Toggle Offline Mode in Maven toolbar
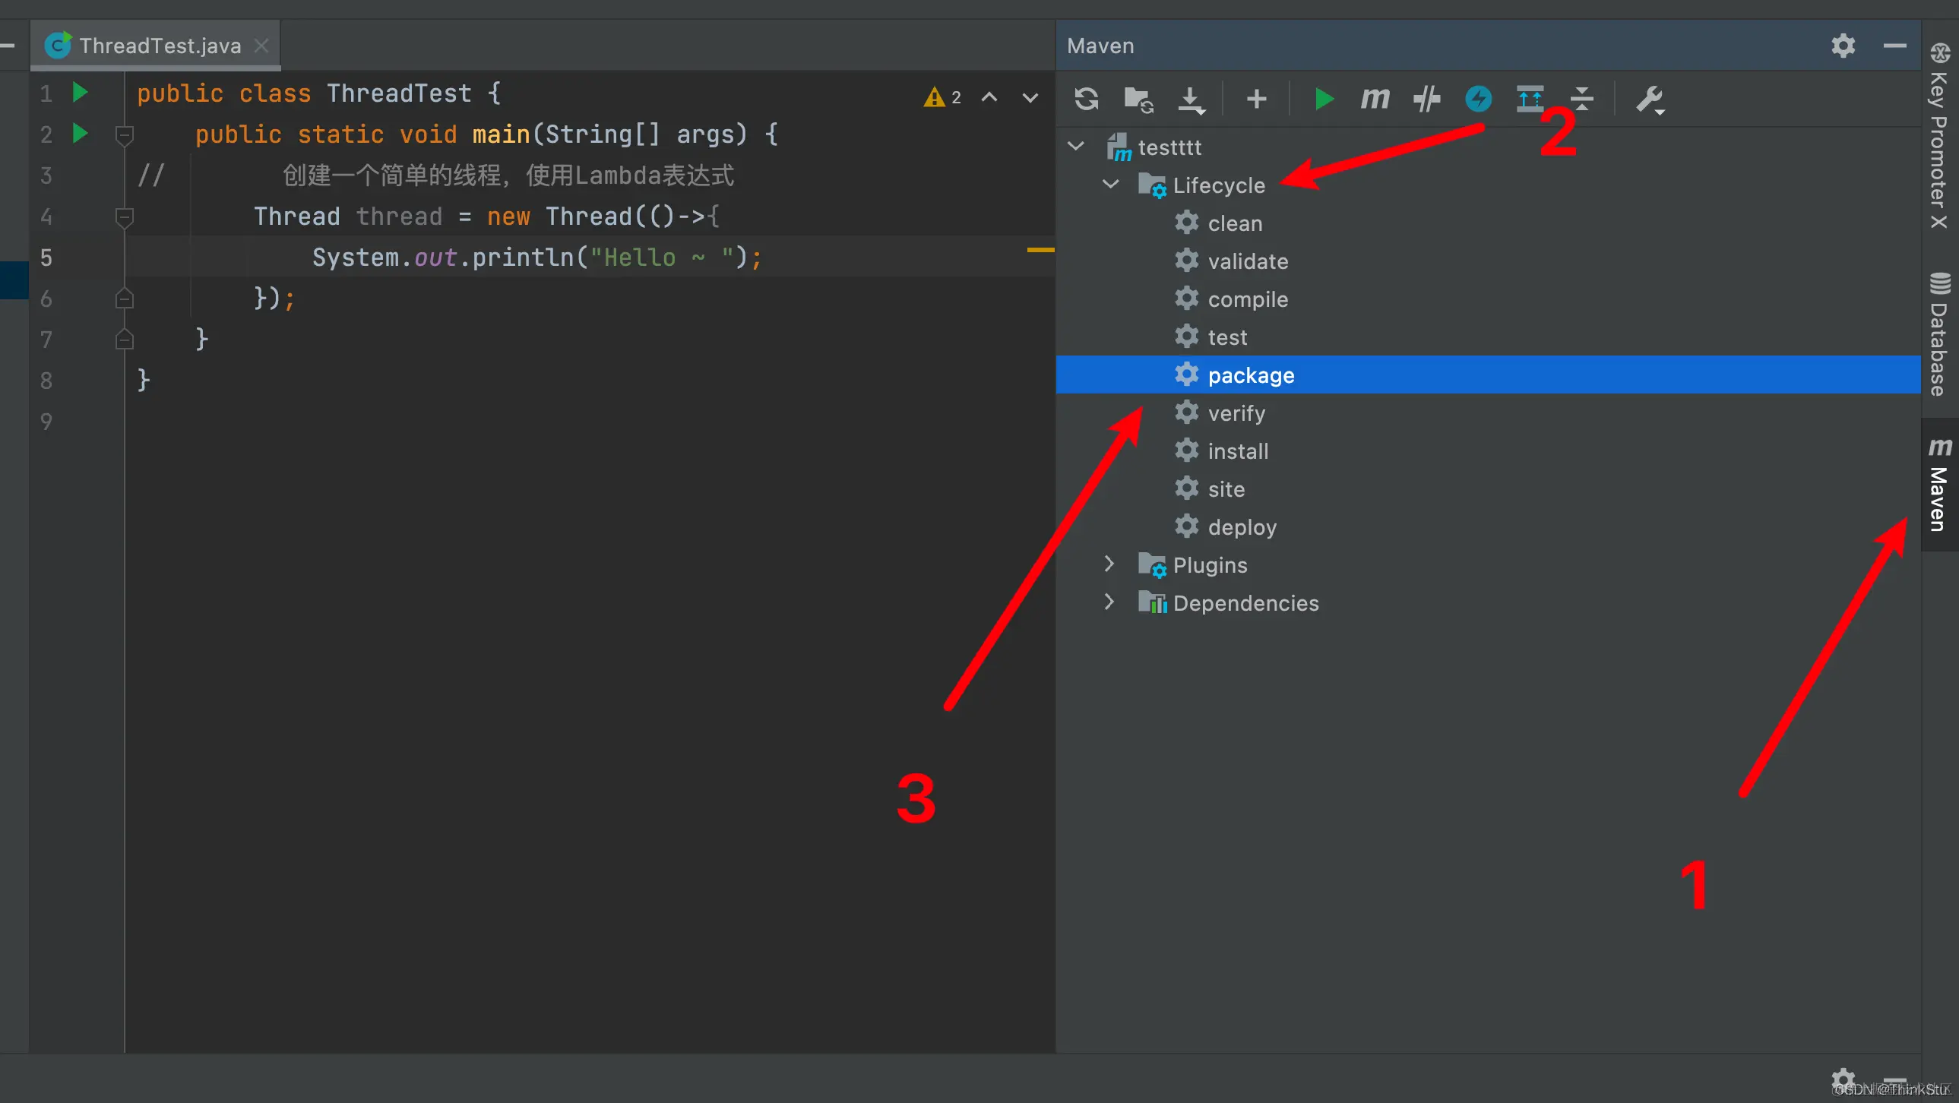1959x1103 pixels. [x=1426, y=99]
